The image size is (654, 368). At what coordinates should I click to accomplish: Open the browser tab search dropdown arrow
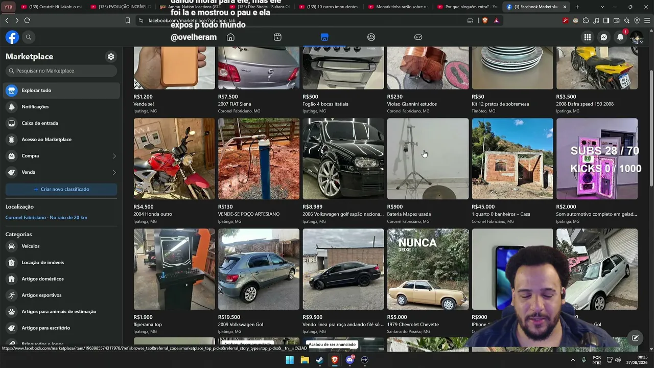[602, 7]
